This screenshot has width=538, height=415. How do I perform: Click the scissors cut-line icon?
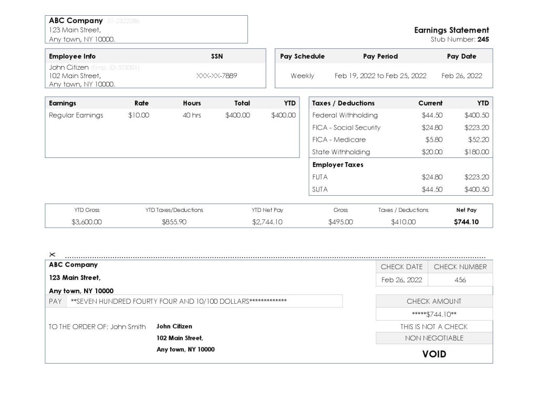coord(52,255)
